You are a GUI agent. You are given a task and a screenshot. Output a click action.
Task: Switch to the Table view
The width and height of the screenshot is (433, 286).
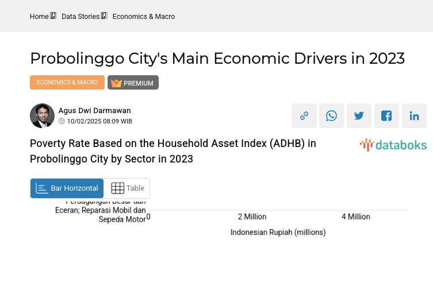(x=127, y=188)
